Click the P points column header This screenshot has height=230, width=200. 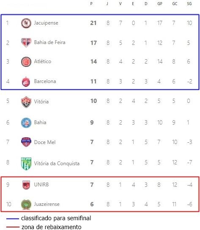tap(91, 4)
